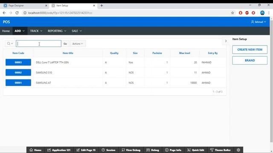Open Page Info in developer toolbar
This screenshot has width=273, height=153.
(173, 150)
